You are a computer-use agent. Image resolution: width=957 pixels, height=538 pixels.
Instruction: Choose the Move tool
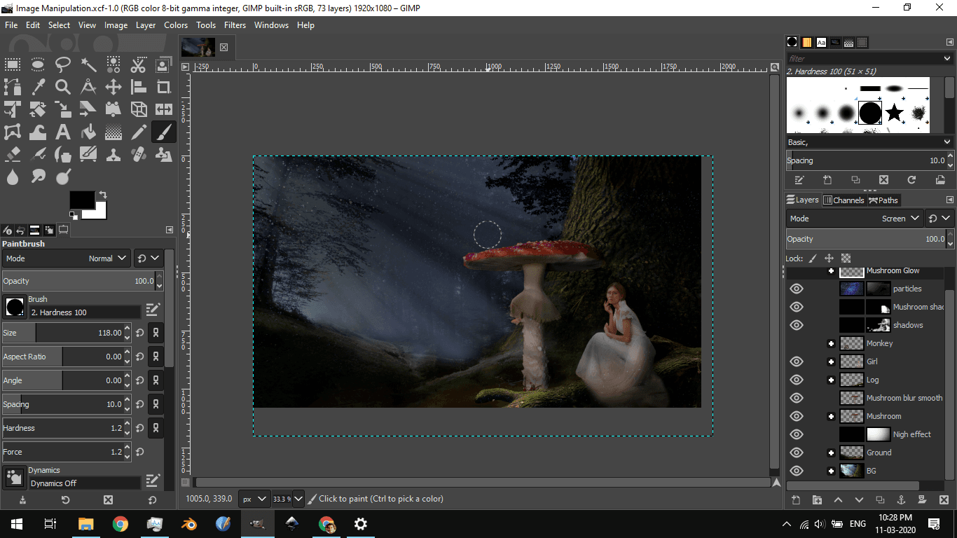(113, 87)
